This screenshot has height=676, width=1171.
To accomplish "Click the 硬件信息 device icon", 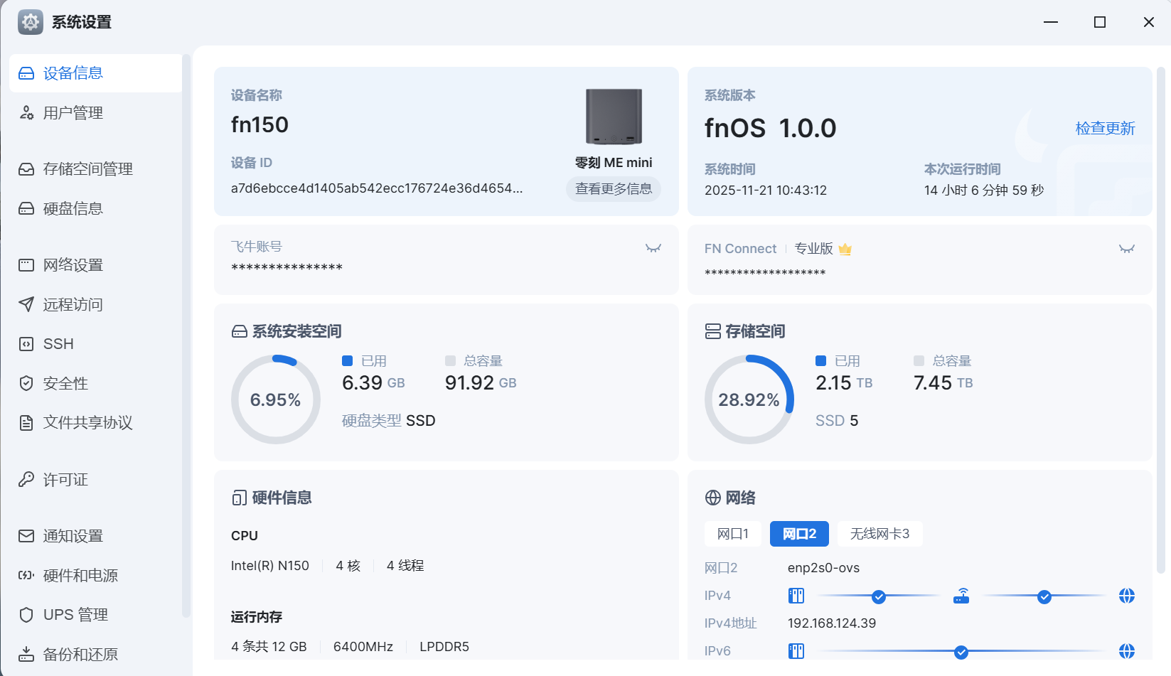I will tap(240, 498).
